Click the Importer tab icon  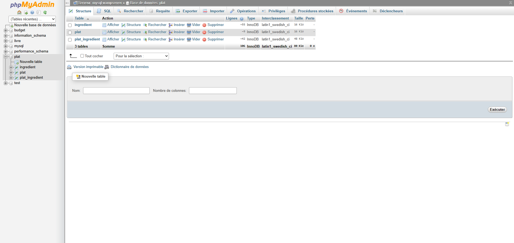[x=205, y=11]
